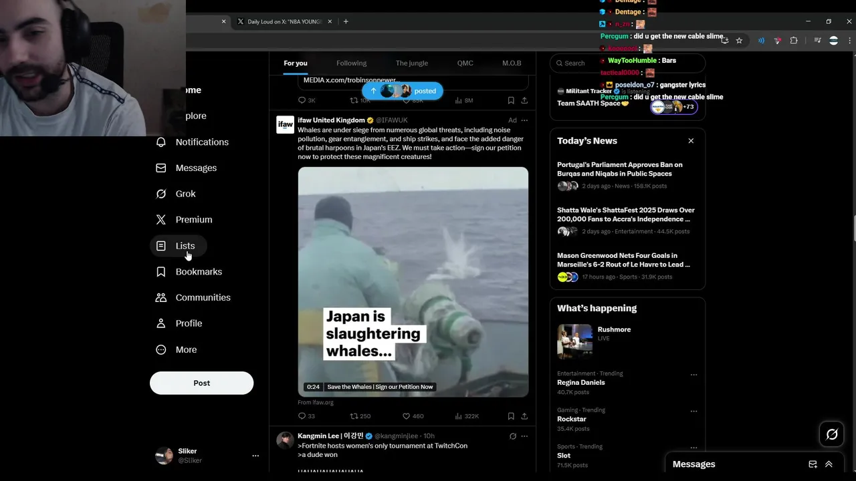
Task: Open options for Regina Daniels trend
Action: (x=693, y=375)
